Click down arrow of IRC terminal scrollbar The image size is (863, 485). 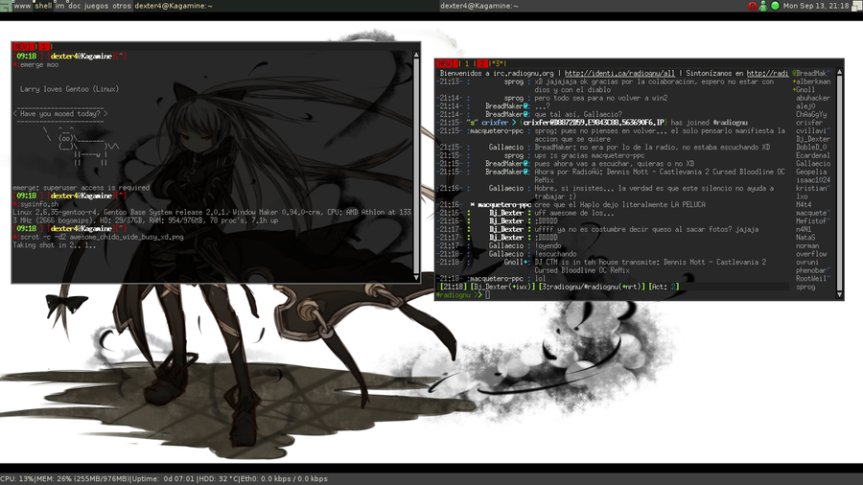tap(839, 295)
